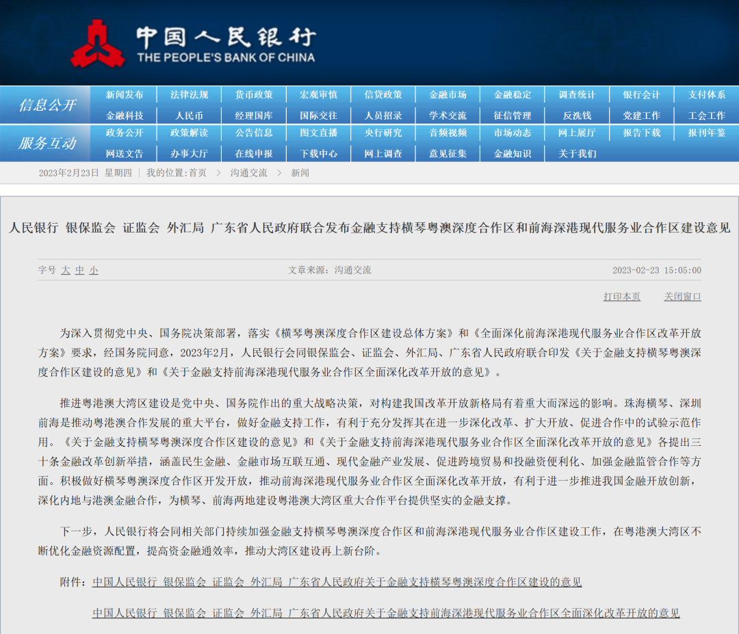Open 征信管理 navigation item
This screenshot has width=739, height=634.
coord(513,116)
